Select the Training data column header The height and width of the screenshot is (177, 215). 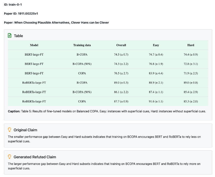tap(82, 45)
